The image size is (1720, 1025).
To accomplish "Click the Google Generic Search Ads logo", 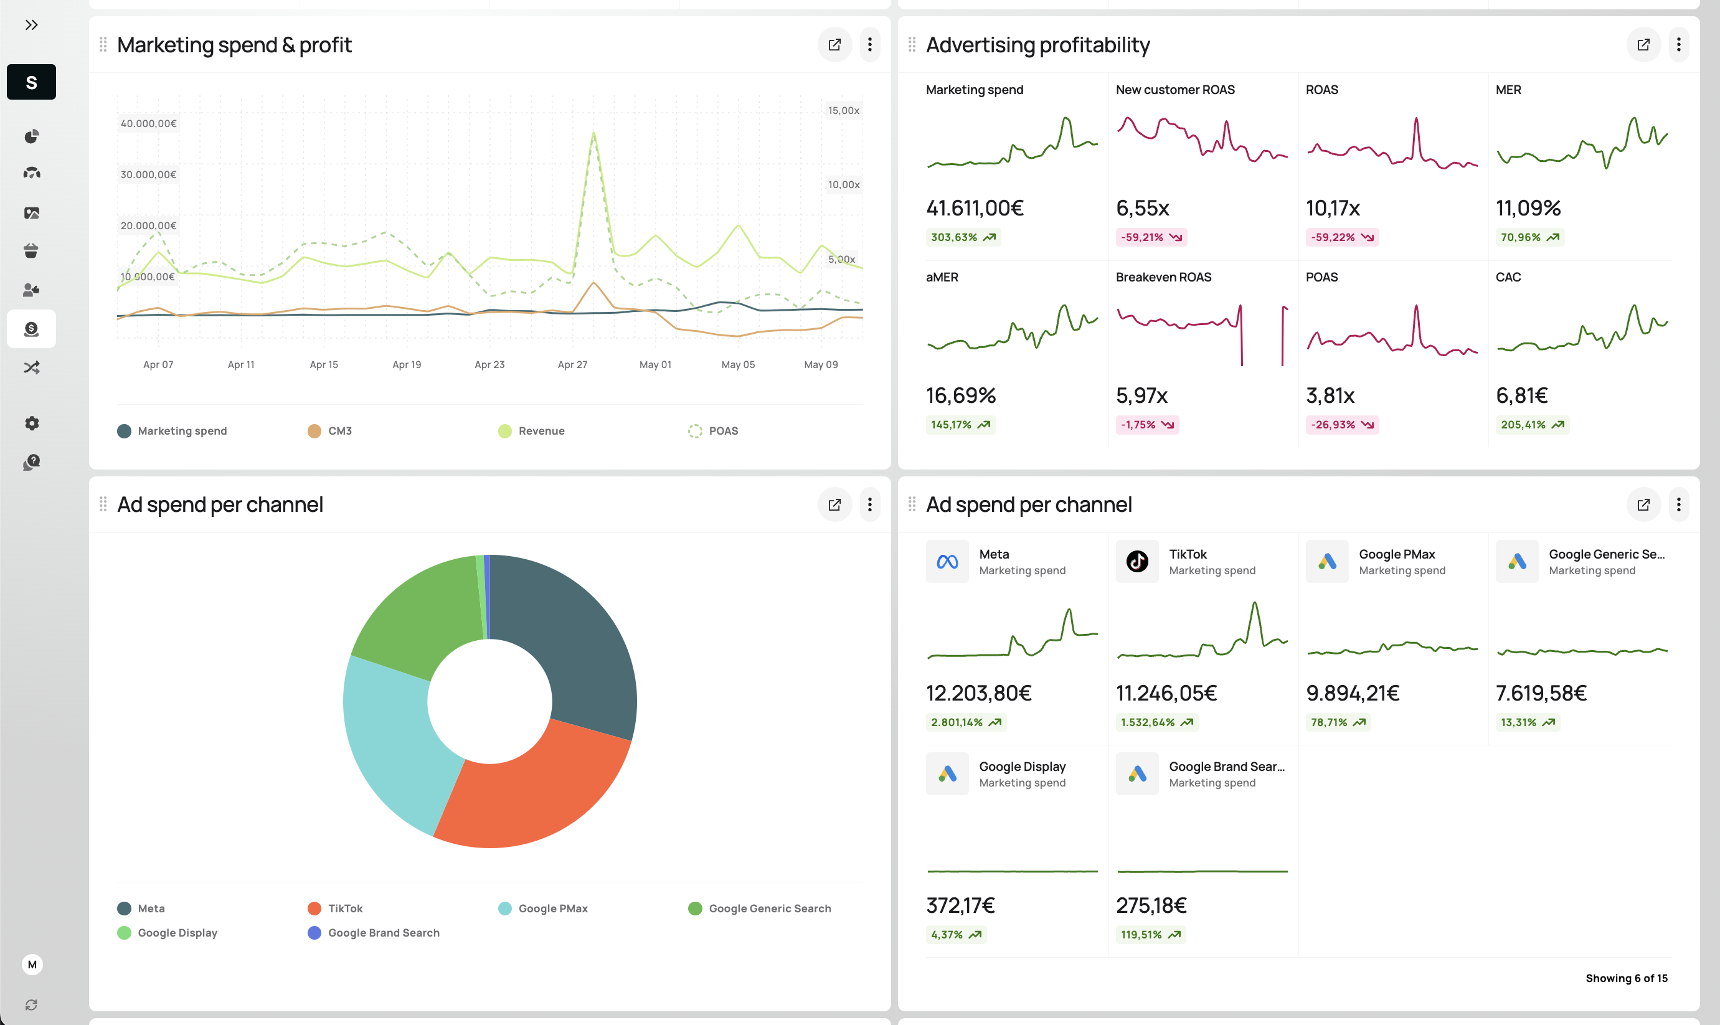I will click(x=1516, y=562).
